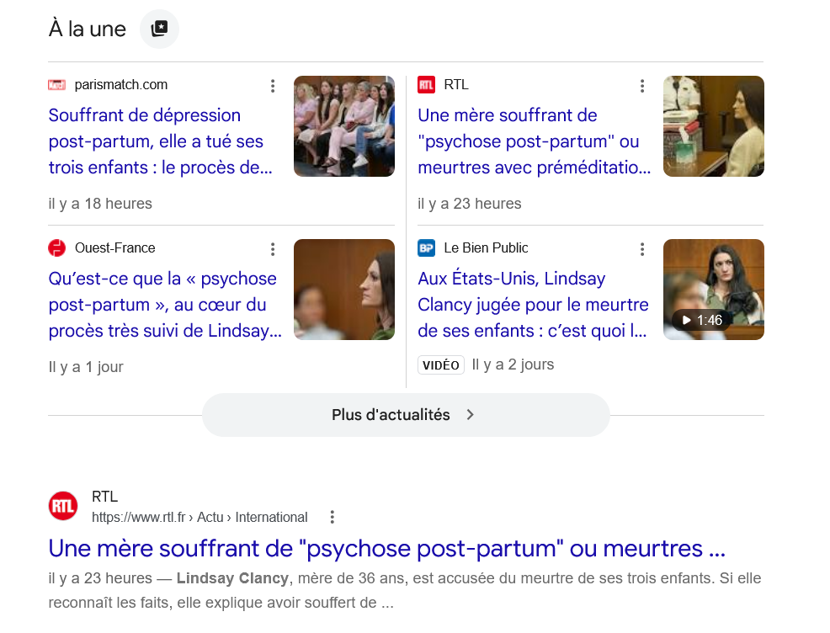This screenshot has width=830, height=633.
Task: Click the Le Bien Public BP favicon
Action: (x=426, y=247)
